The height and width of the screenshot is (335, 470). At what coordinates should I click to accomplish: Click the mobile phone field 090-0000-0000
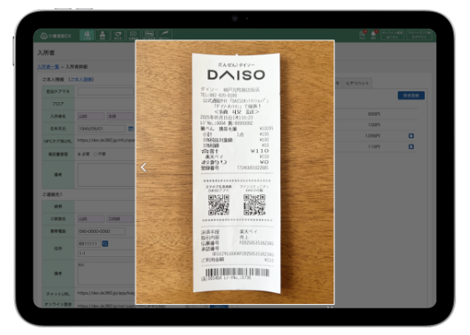point(102,231)
